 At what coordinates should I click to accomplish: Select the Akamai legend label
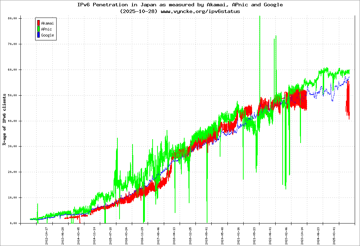[47, 23]
